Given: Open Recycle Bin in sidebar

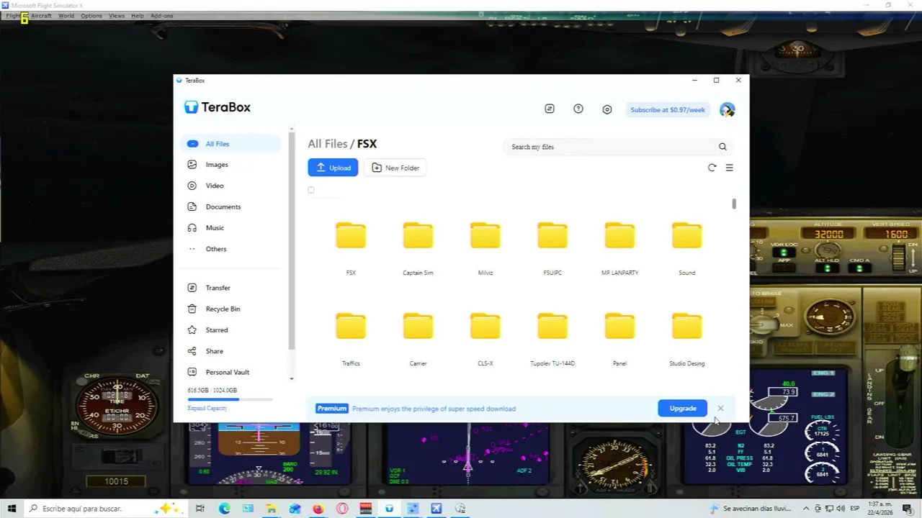Looking at the screenshot, I should [230, 309].
